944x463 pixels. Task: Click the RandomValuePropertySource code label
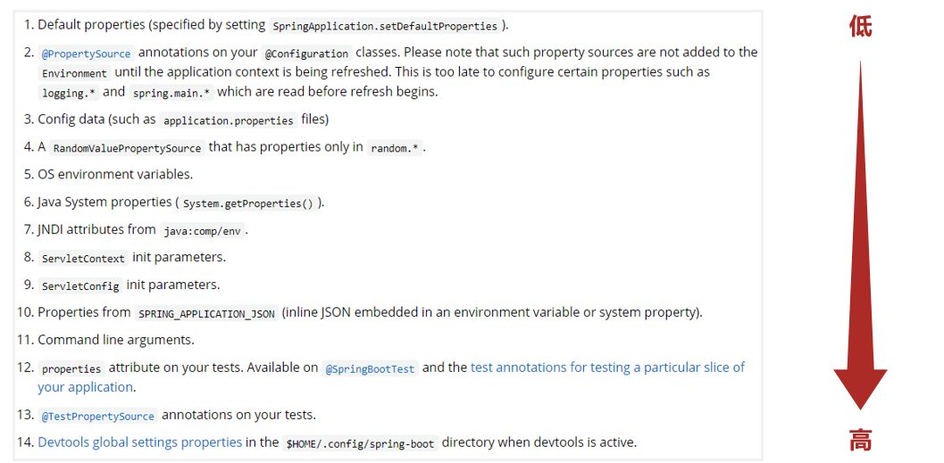pos(127,148)
